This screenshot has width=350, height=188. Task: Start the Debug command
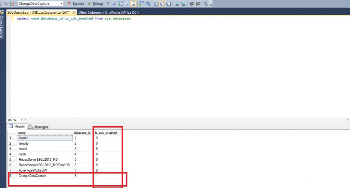click(95, 4)
